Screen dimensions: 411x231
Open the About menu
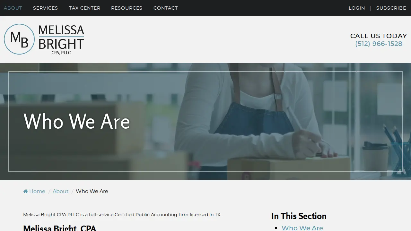pyautogui.click(x=13, y=8)
